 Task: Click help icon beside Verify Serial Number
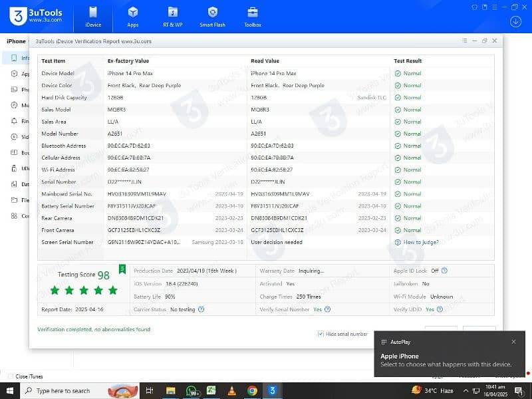click(327, 309)
